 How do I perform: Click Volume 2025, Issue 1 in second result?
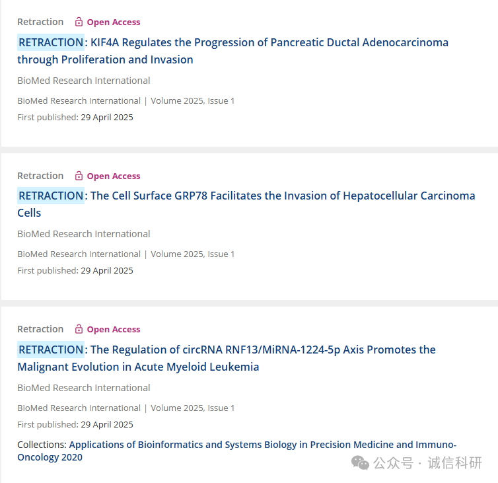[x=192, y=254]
